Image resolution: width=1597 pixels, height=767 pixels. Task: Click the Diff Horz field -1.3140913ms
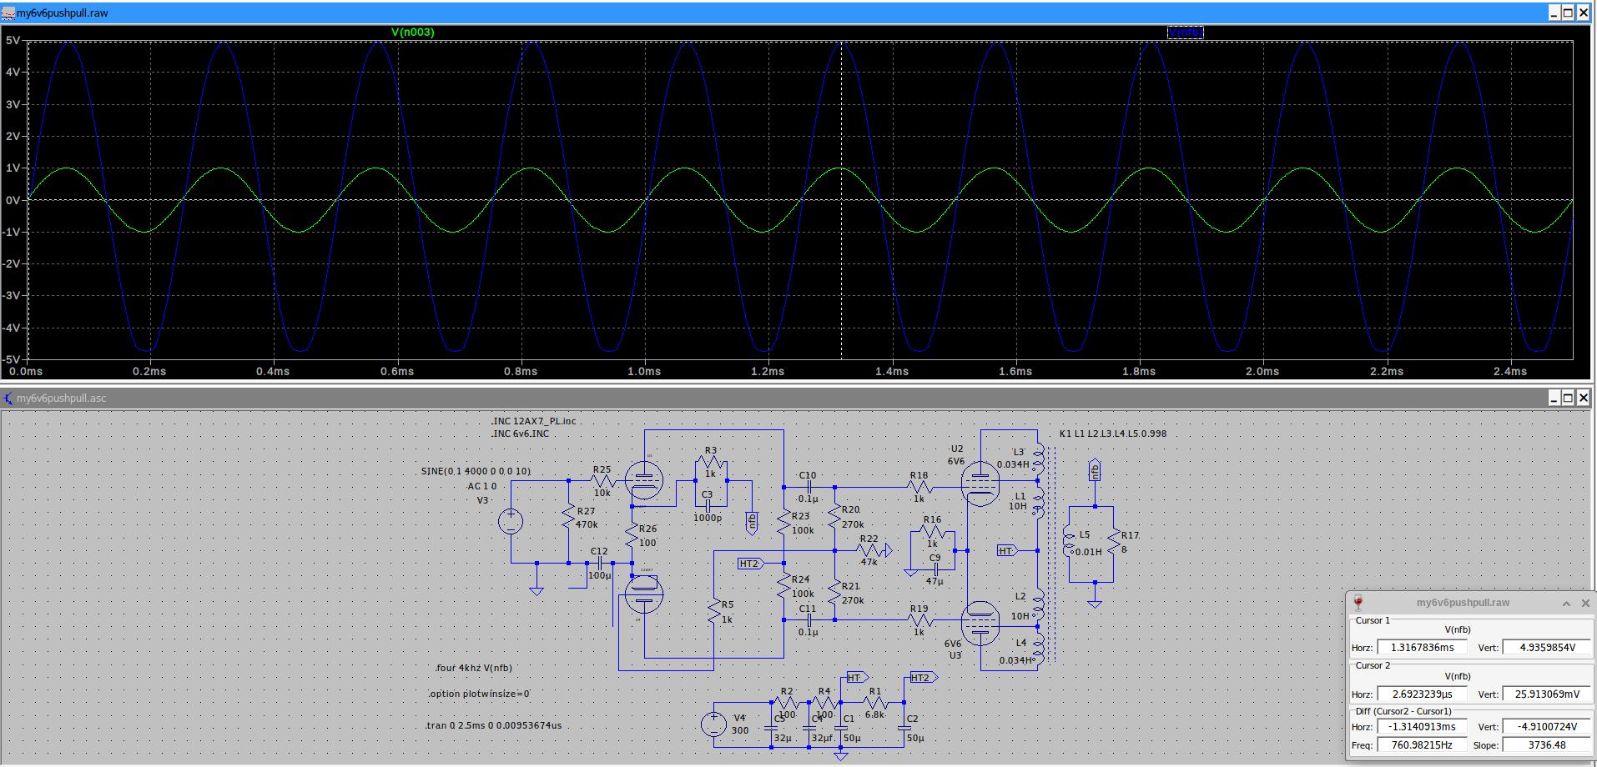(1420, 727)
